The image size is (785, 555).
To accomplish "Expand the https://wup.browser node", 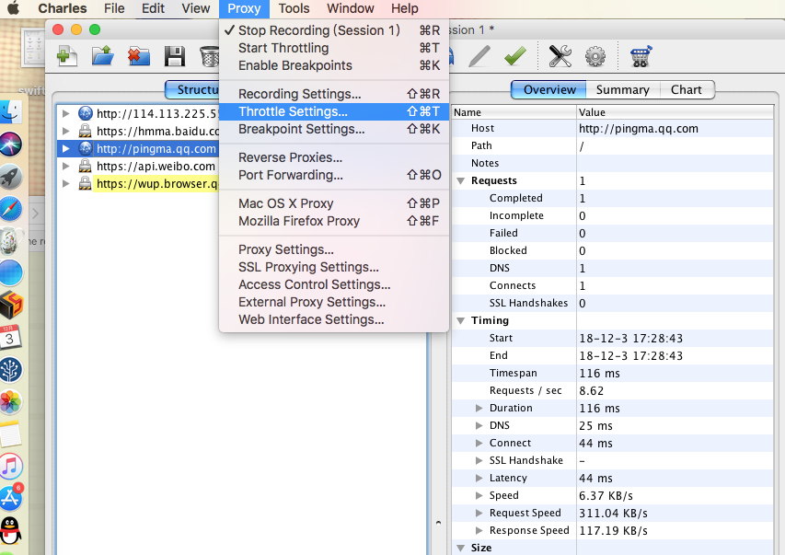I will (65, 184).
